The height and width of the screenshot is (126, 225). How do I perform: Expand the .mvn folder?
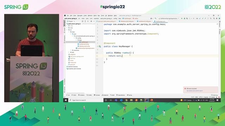click(x=67, y=28)
